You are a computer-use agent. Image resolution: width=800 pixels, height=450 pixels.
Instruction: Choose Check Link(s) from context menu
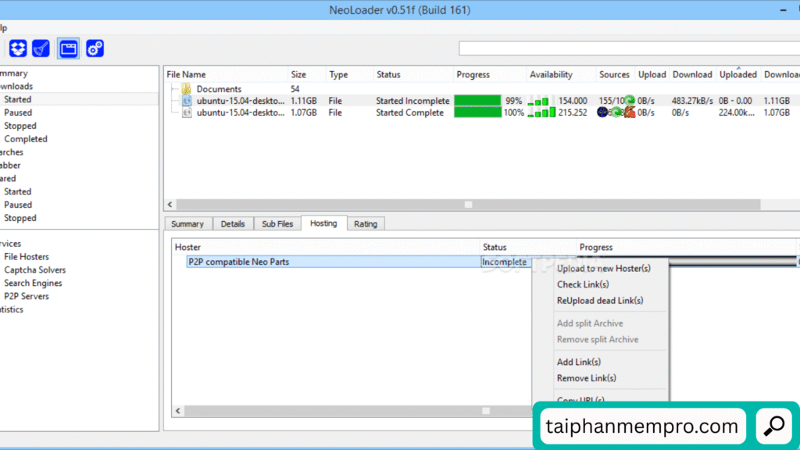point(583,284)
